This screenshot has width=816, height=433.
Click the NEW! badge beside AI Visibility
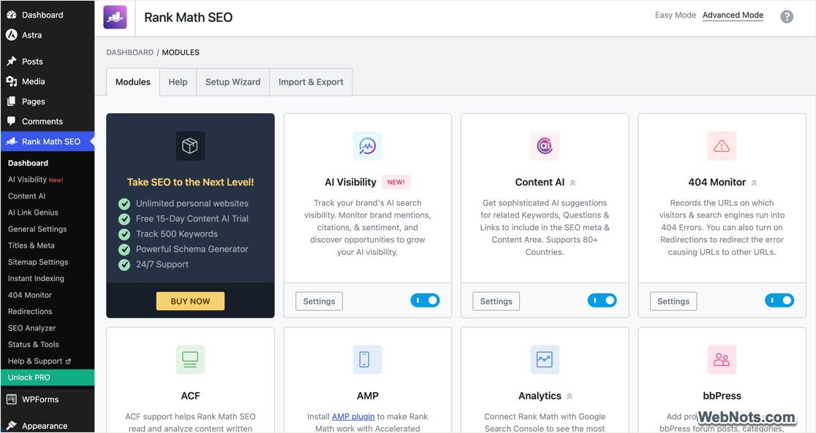pos(396,183)
